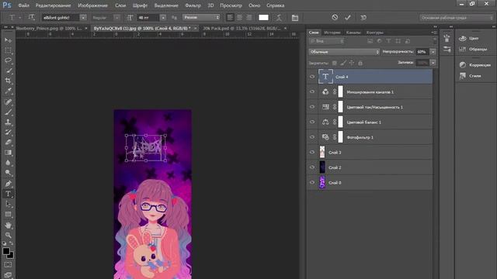Lock all for the layer
This screenshot has height=279, width=497.
coord(360,63)
